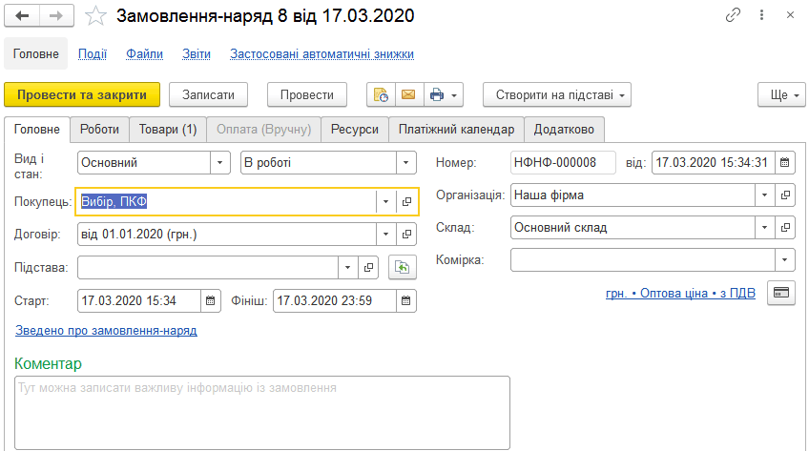This screenshot has height=451, width=809.
Task: Open discount card icon near prices link
Action: pyautogui.click(x=781, y=293)
